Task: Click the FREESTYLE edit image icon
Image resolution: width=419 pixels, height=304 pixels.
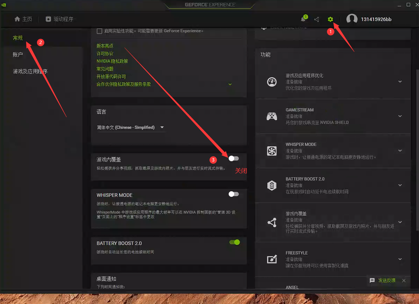Action: coord(272,259)
